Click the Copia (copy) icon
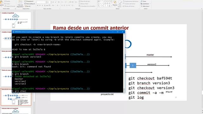The image size is (203, 114). pyautogui.click(x=5, y=4)
